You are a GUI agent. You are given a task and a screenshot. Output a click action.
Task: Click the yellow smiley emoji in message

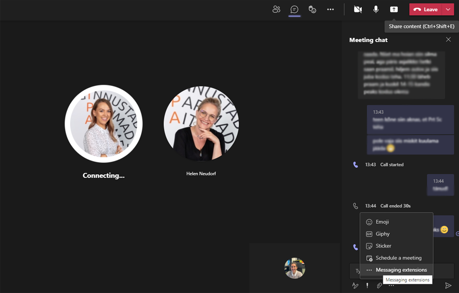[x=444, y=230]
